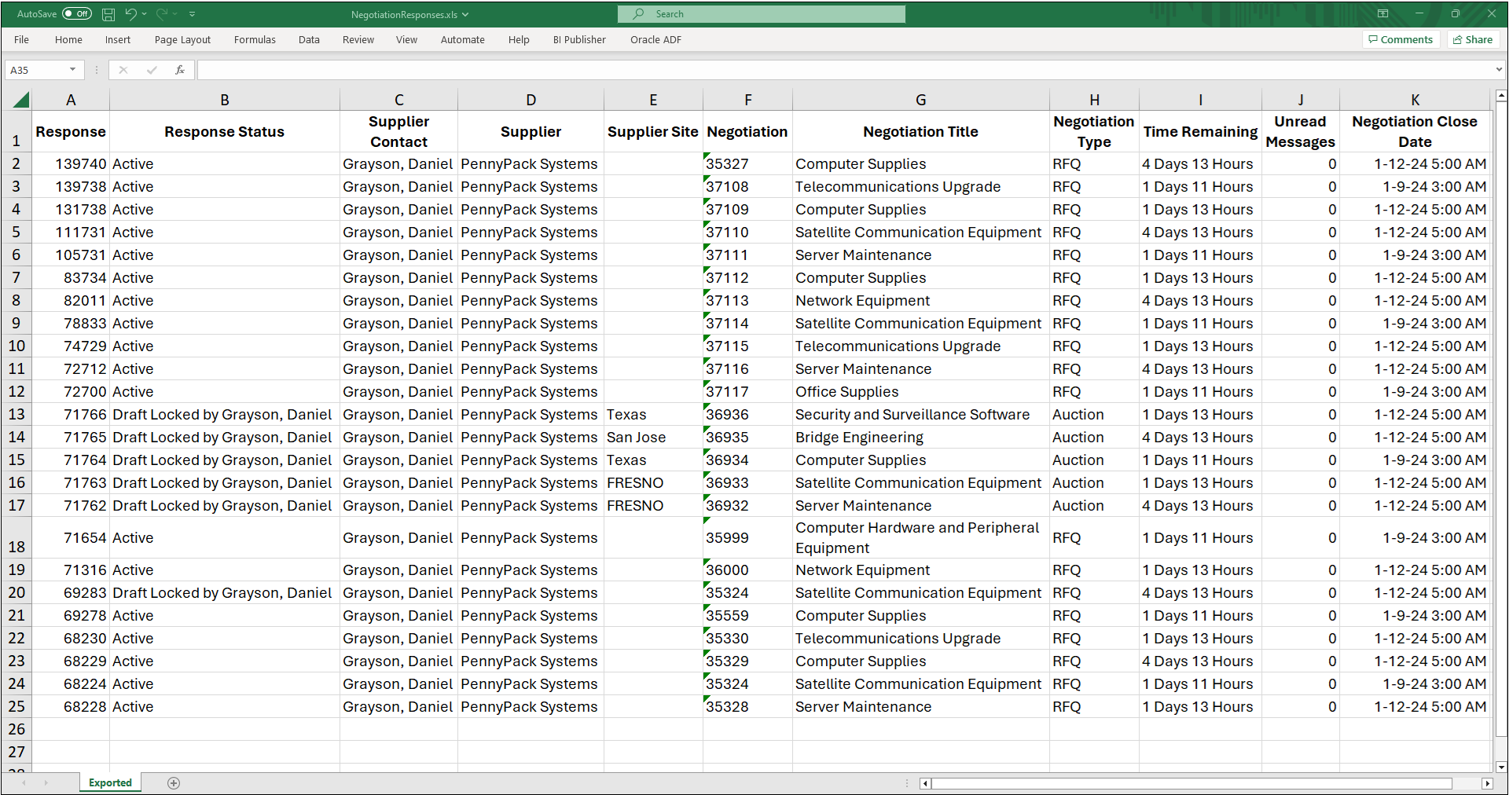Click the Undo arrow icon

[x=130, y=14]
